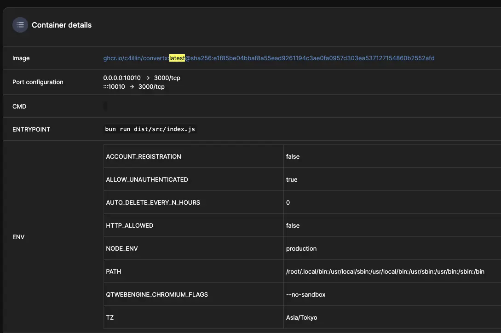Click the NODE_ENV variable name
Image resolution: width=501 pixels, height=333 pixels.
point(122,249)
